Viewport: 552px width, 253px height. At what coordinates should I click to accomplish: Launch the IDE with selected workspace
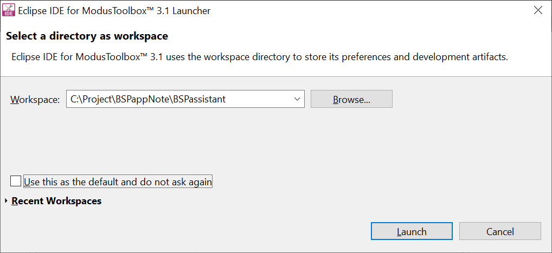pyautogui.click(x=412, y=231)
